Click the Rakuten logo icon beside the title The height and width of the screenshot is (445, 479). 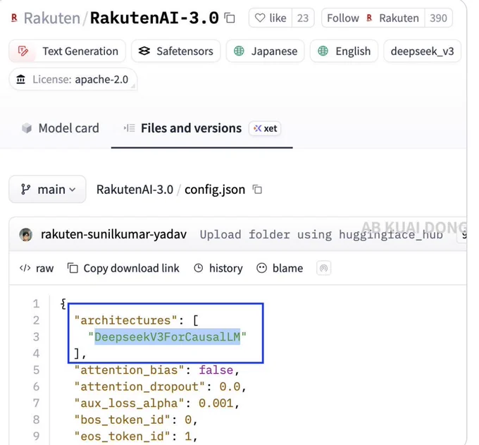[x=14, y=18]
